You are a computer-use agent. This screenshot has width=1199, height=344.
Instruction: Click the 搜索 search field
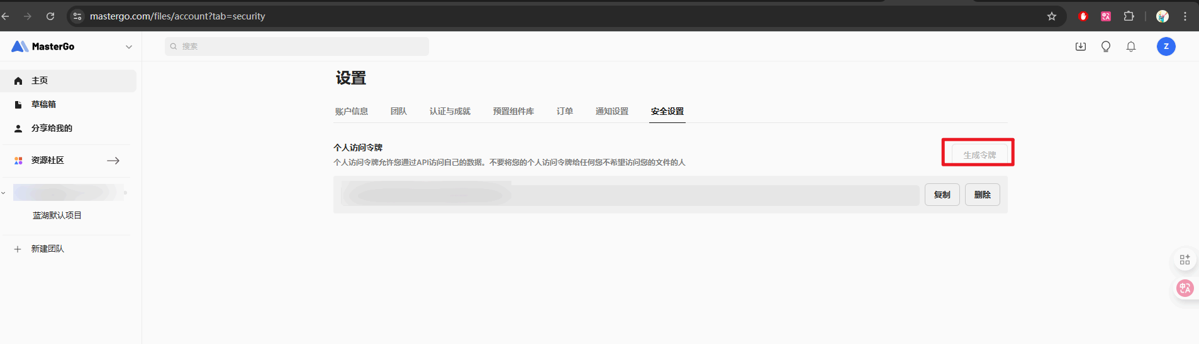point(297,46)
